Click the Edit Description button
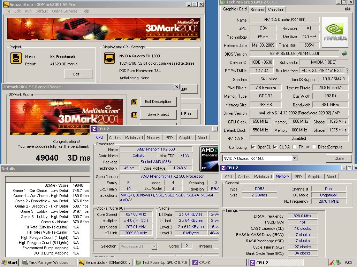This screenshot has height=267, width=357. [x=158, y=102]
